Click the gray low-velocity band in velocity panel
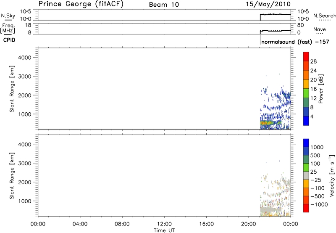This screenshot has width=336, height=233. click(271, 209)
